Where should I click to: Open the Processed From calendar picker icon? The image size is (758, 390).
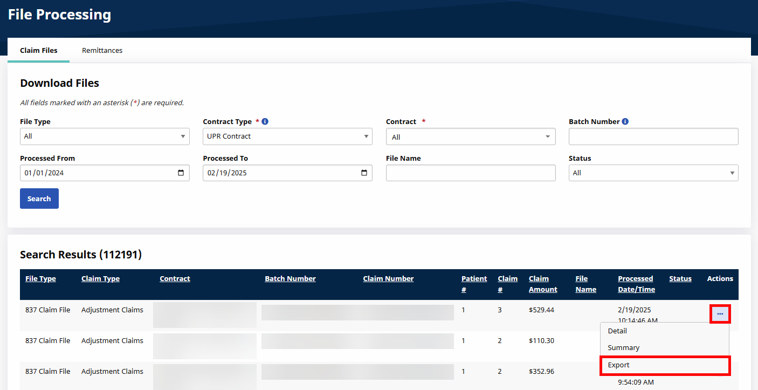pos(181,173)
